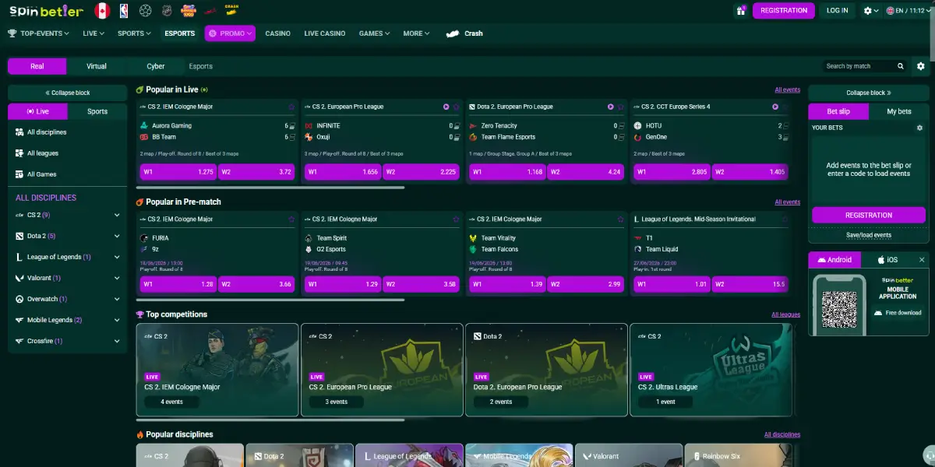Open All events link in Popular in Live
This screenshot has width=935, height=467.
tap(787, 90)
